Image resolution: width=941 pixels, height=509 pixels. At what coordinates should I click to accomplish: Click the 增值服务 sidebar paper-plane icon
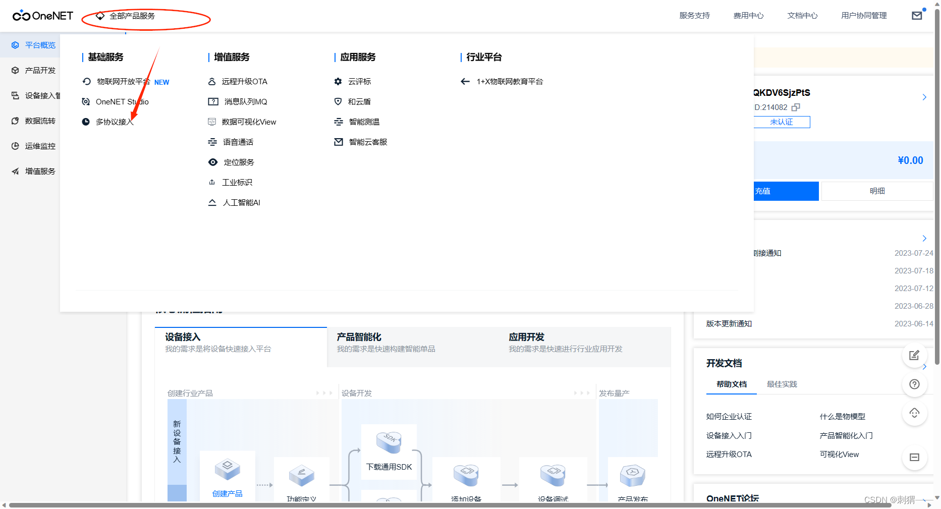click(x=15, y=171)
